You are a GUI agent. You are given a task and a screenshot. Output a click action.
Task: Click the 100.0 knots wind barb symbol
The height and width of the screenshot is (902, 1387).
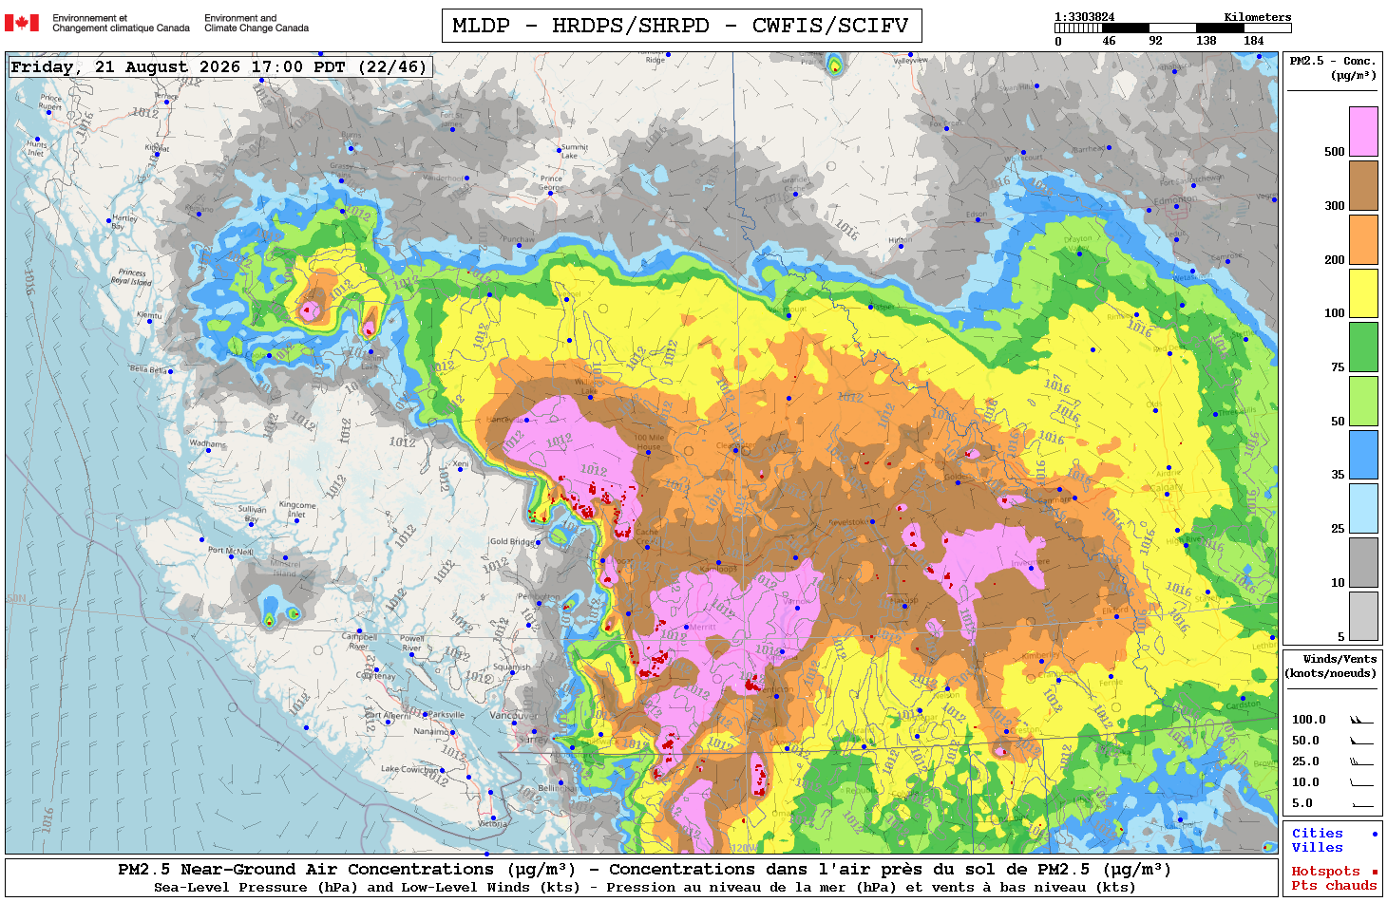(x=1361, y=720)
